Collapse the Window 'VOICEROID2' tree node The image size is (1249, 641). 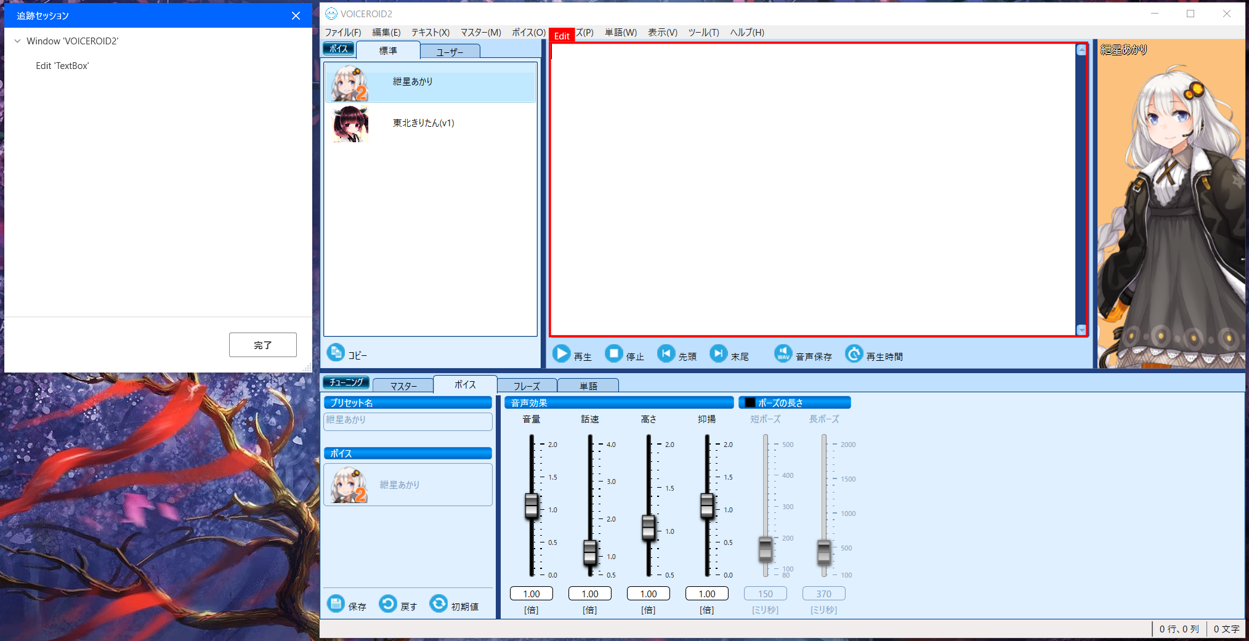[17, 41]
